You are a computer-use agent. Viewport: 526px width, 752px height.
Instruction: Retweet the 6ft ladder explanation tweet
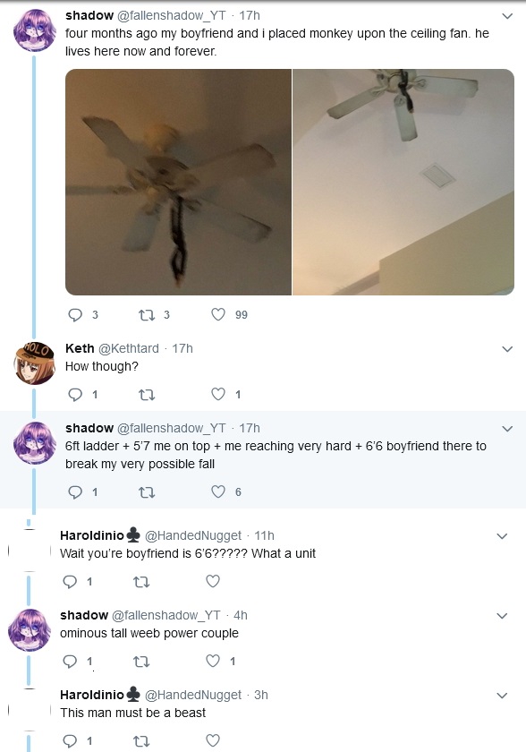[x=147, y=492]
